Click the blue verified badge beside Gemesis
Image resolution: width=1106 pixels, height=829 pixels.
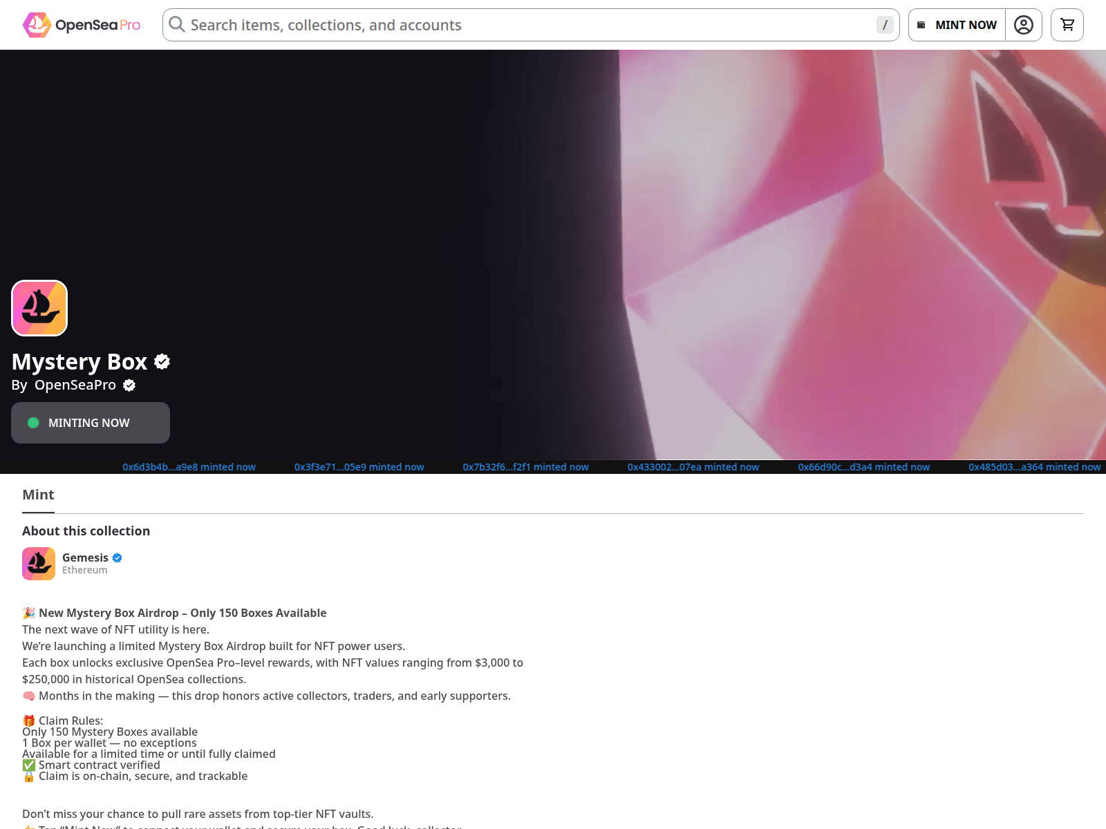coord(118,558)
